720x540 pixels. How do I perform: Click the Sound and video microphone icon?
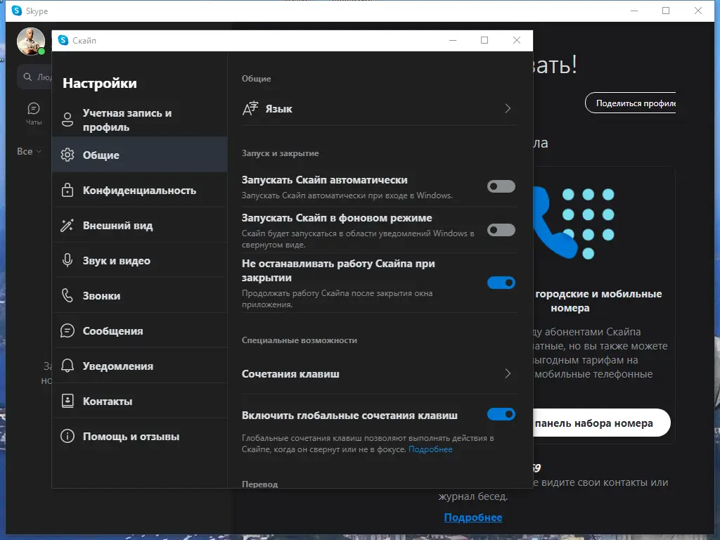67,260
